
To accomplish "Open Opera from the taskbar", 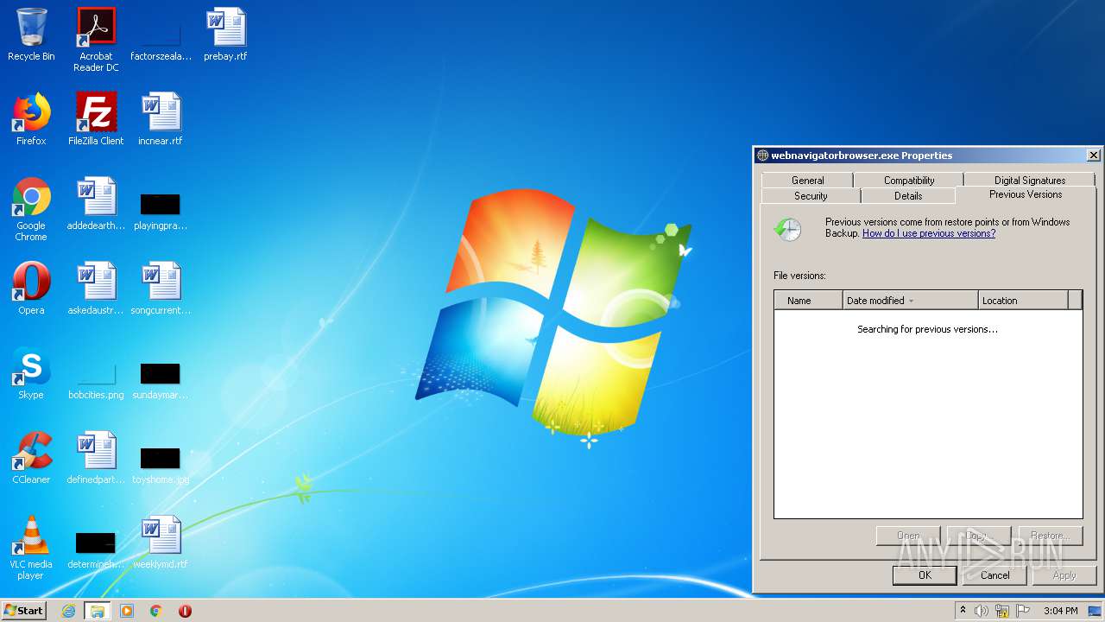I will (x=185, y=611).
